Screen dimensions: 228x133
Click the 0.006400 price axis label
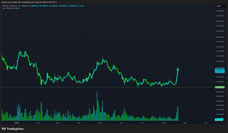220,82
